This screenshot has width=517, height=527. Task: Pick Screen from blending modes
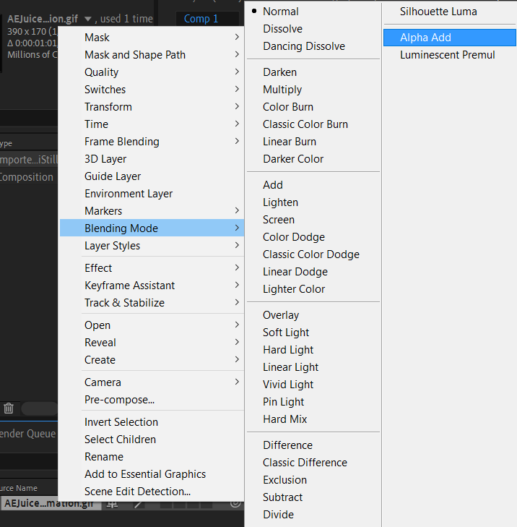tap(279, 220)
